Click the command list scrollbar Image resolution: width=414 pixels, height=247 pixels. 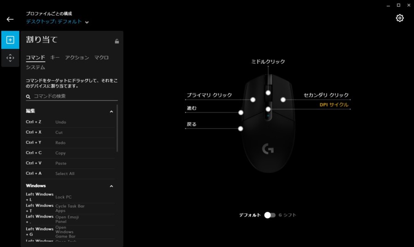[117, 129]
